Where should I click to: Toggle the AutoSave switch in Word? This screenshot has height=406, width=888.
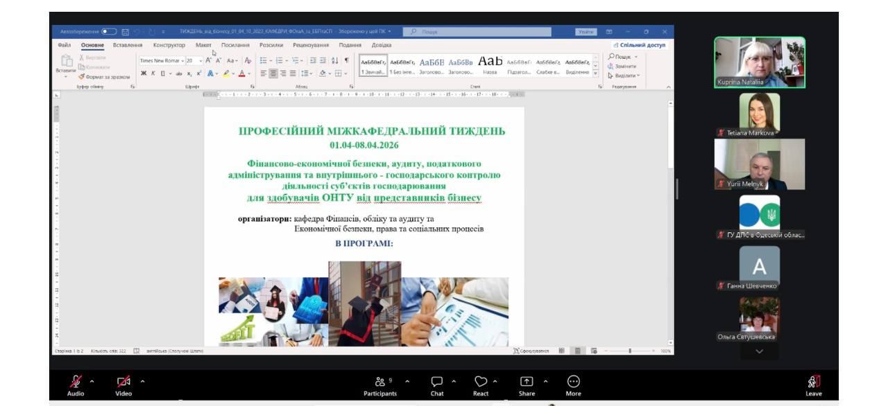[x=109, y=32]
